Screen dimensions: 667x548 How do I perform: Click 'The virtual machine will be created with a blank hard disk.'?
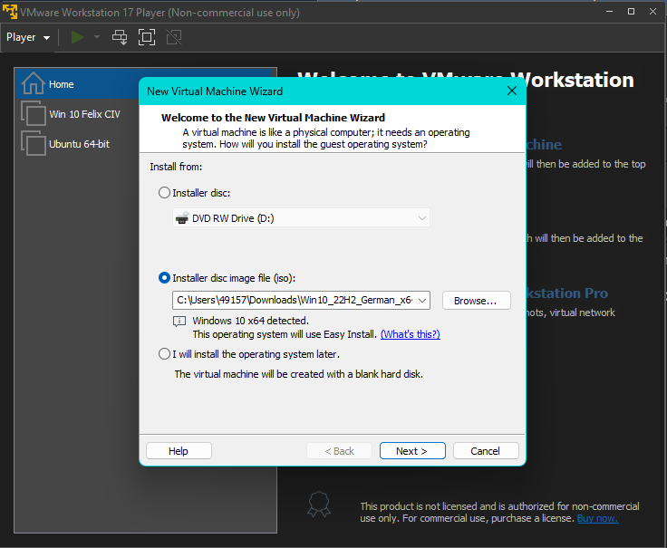299,374
